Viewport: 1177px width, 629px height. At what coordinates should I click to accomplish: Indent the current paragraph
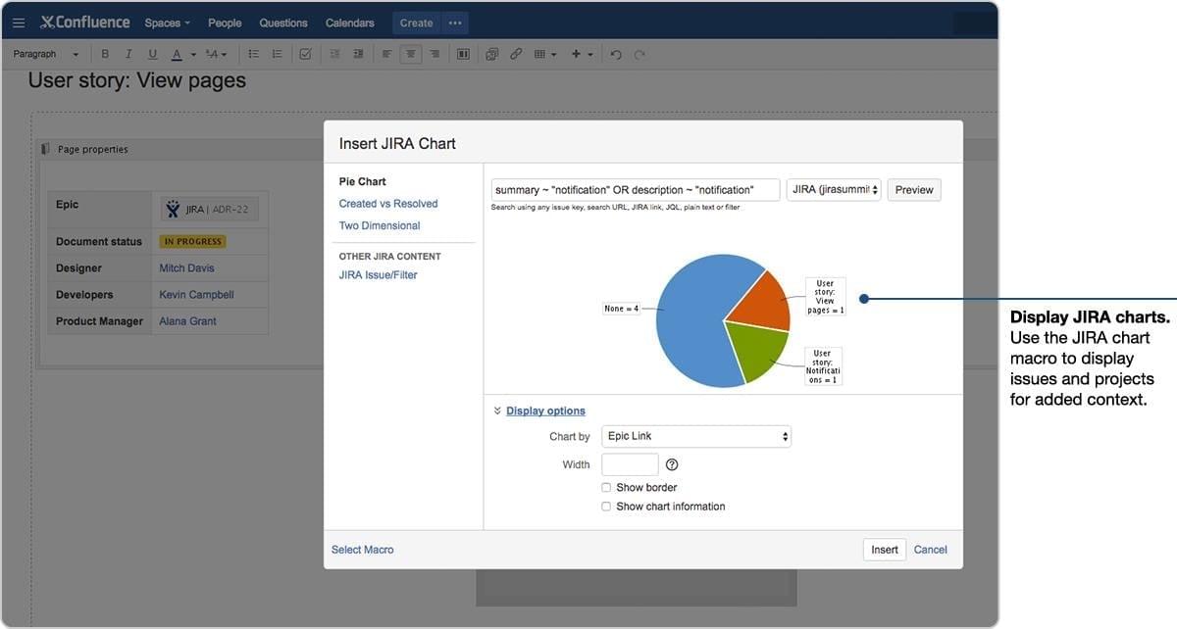tap(358, 54)
